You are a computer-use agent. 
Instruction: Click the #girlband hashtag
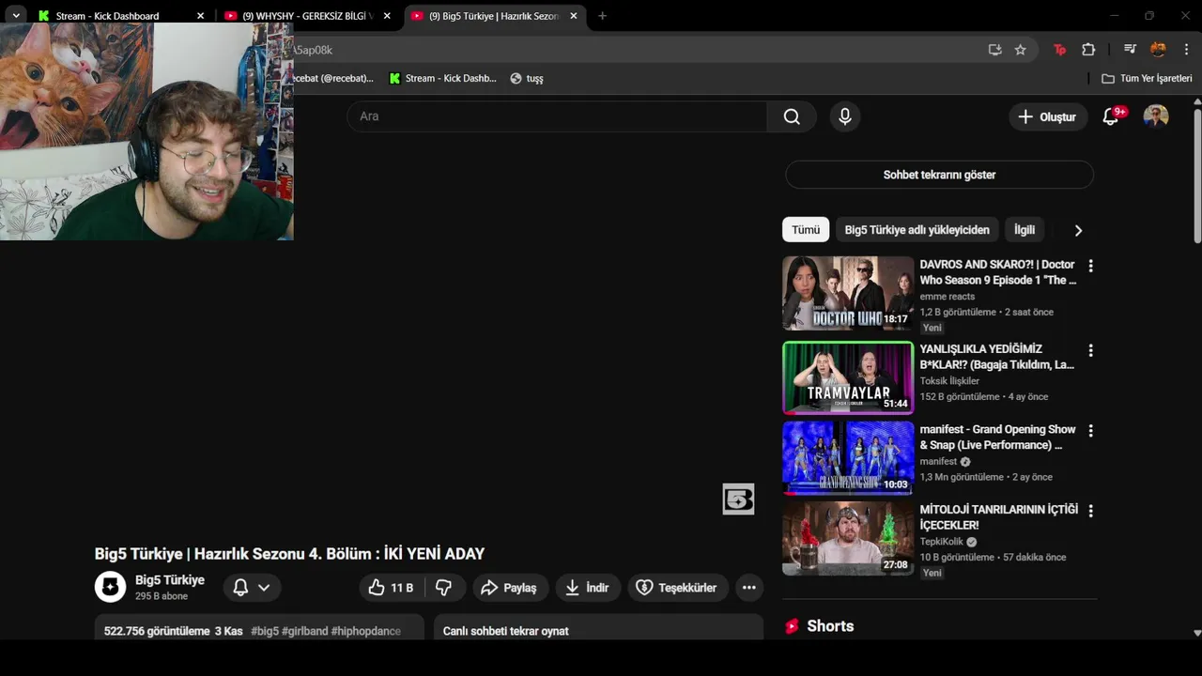pos(304,631)
